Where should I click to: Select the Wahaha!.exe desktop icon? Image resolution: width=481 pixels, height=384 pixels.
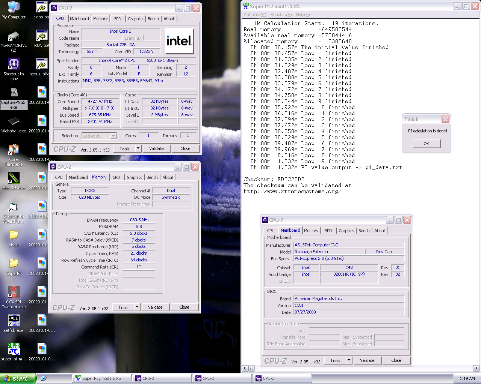tap(14, 124)
